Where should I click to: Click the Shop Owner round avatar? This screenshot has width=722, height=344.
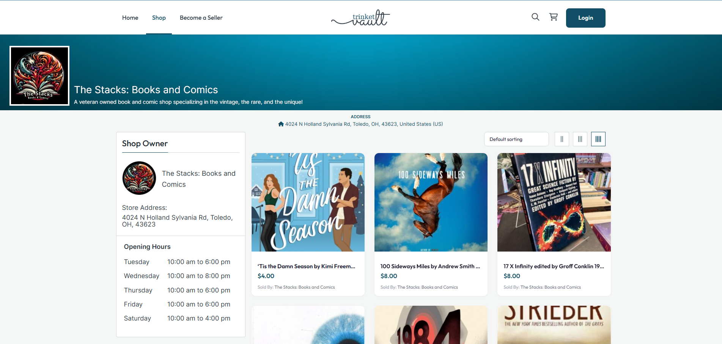(139, 178)
